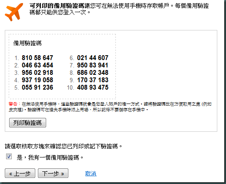
Task: Select backup code 170 37 183
Action: (93, 80)
